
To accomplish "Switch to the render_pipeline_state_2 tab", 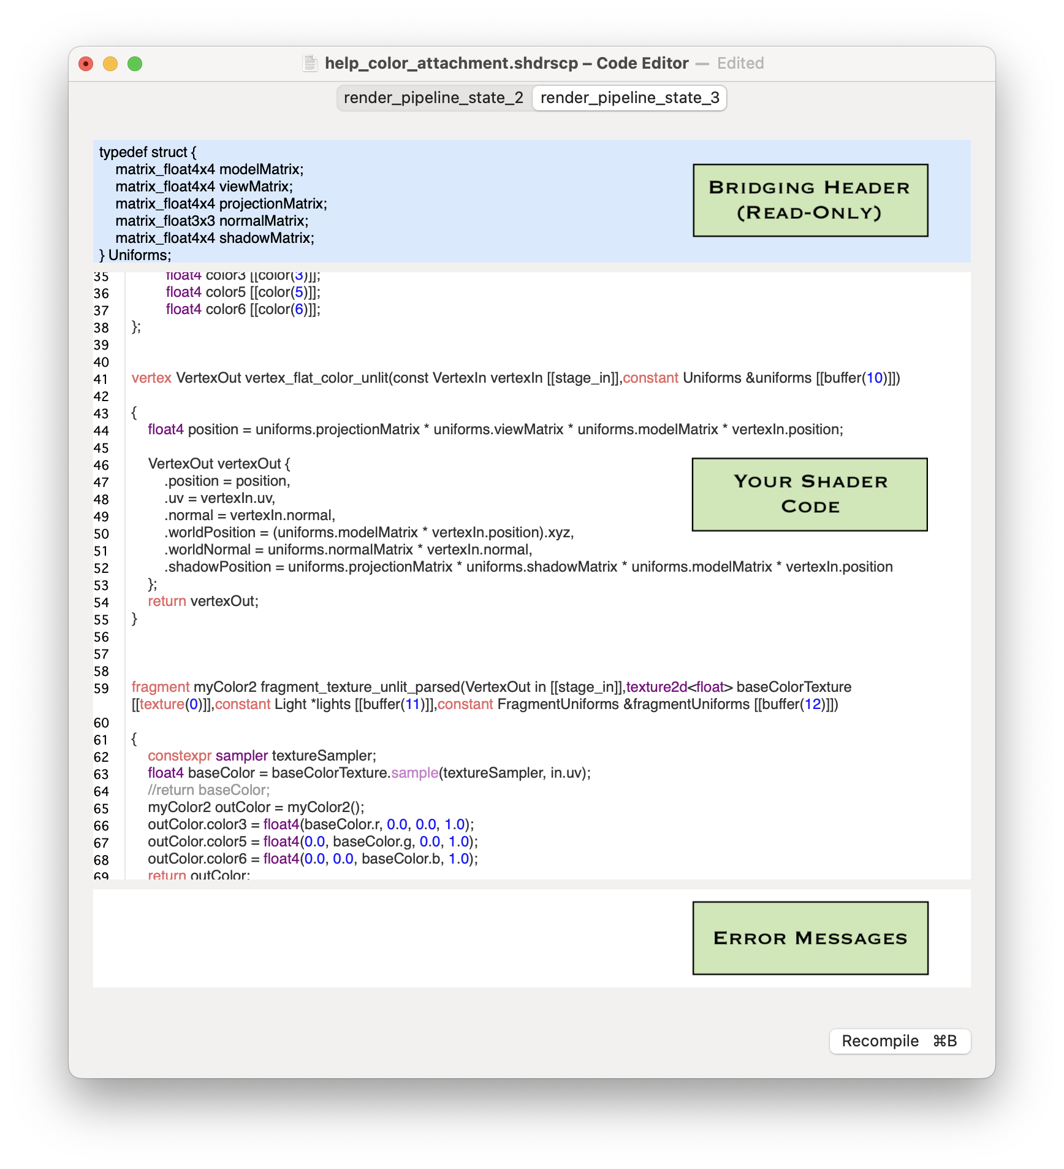I will coord(433,98).
